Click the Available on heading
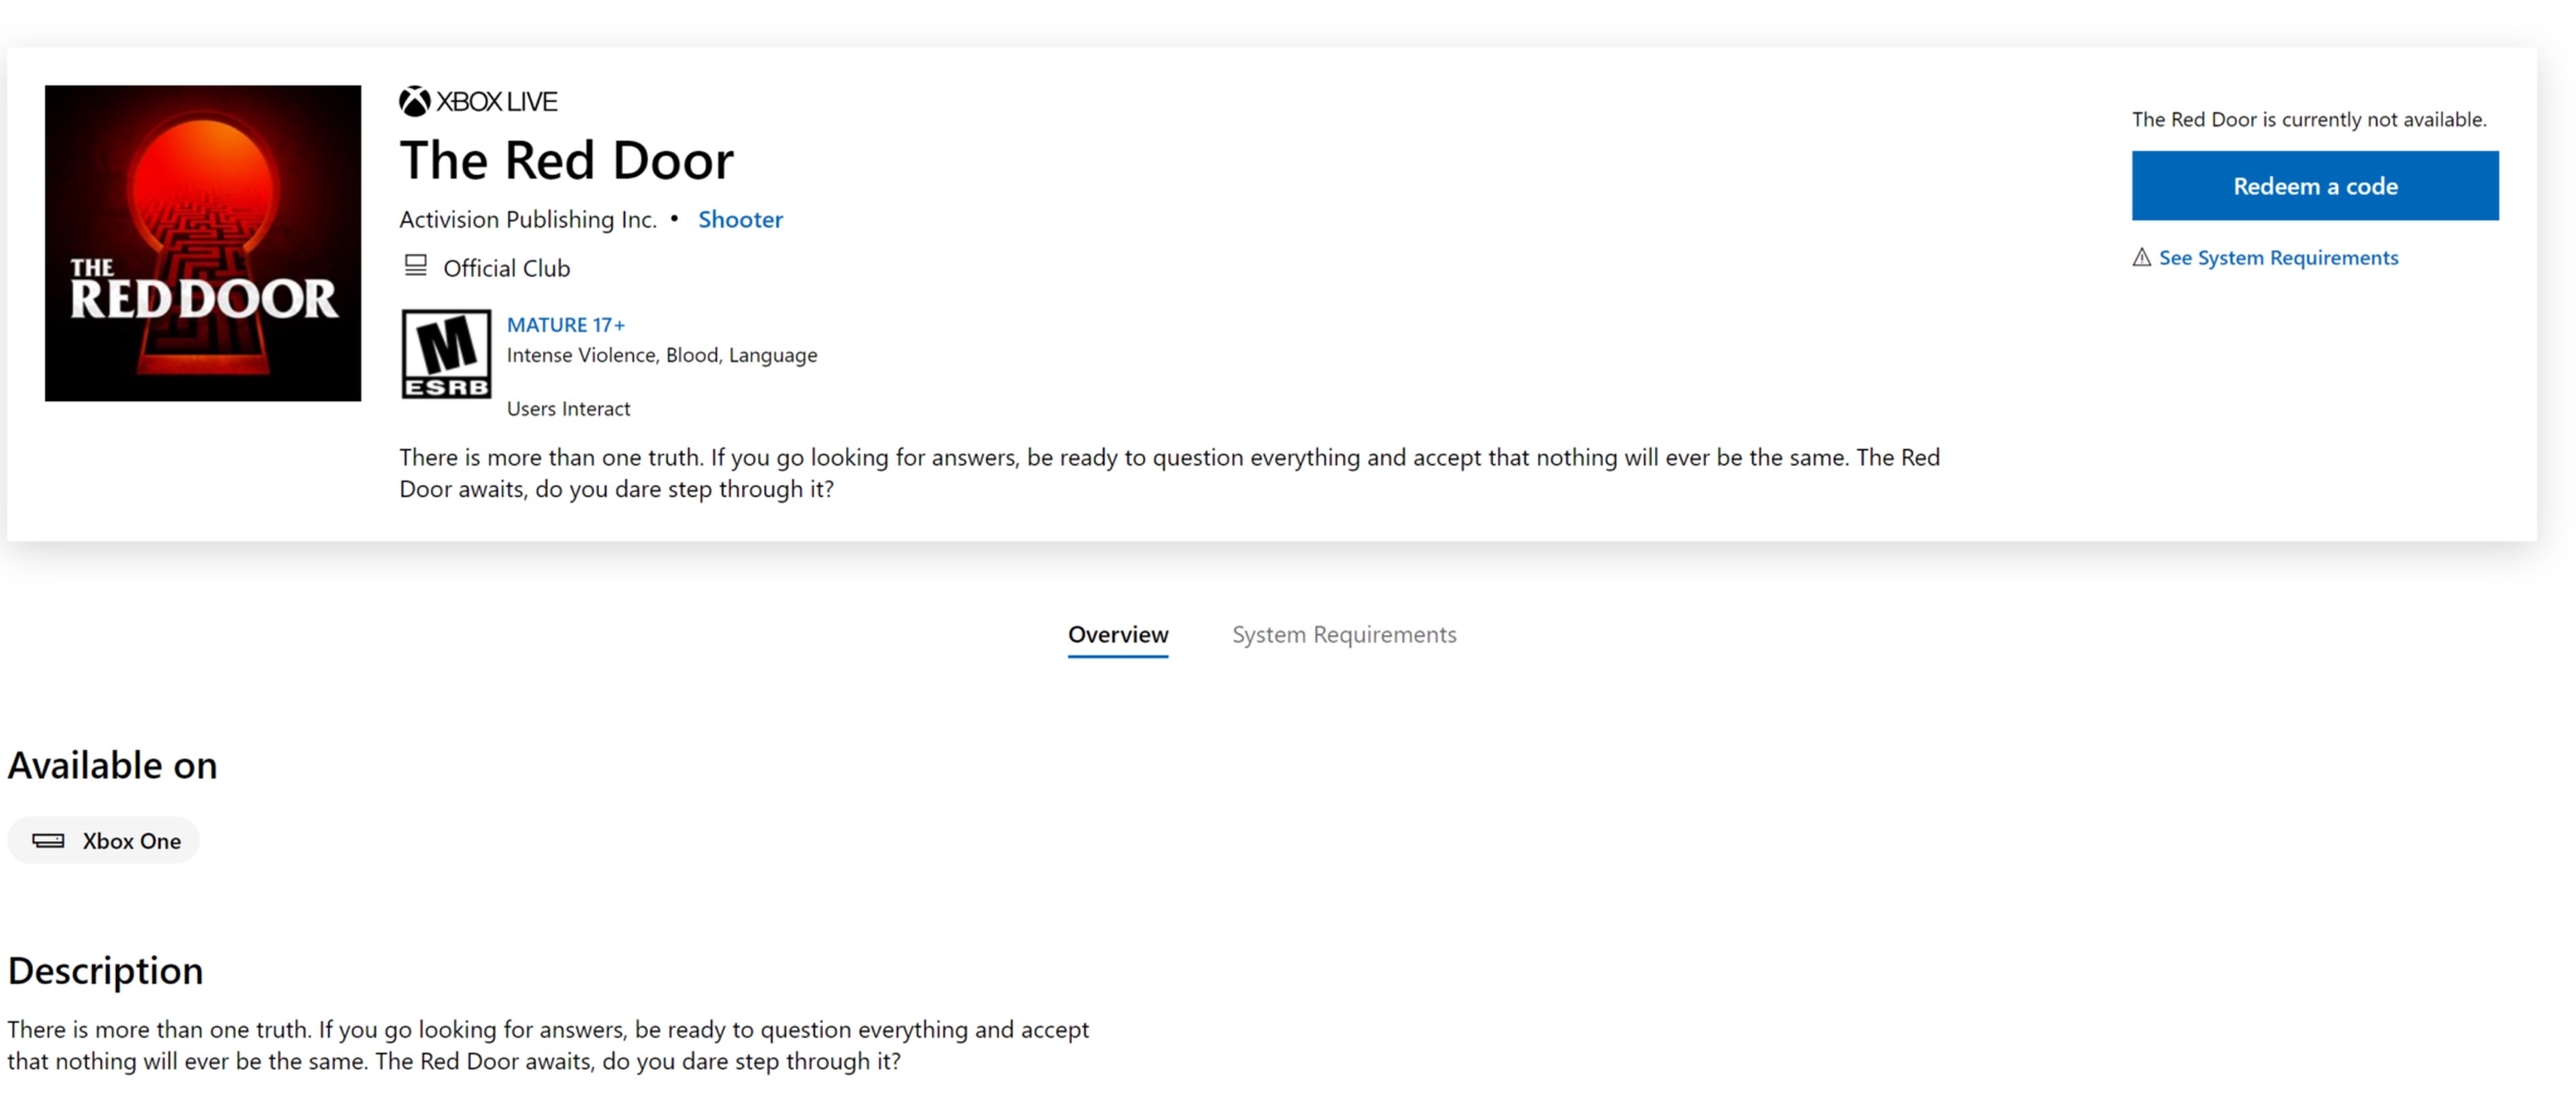2576x1112 pixels. [x=112, y=765]
